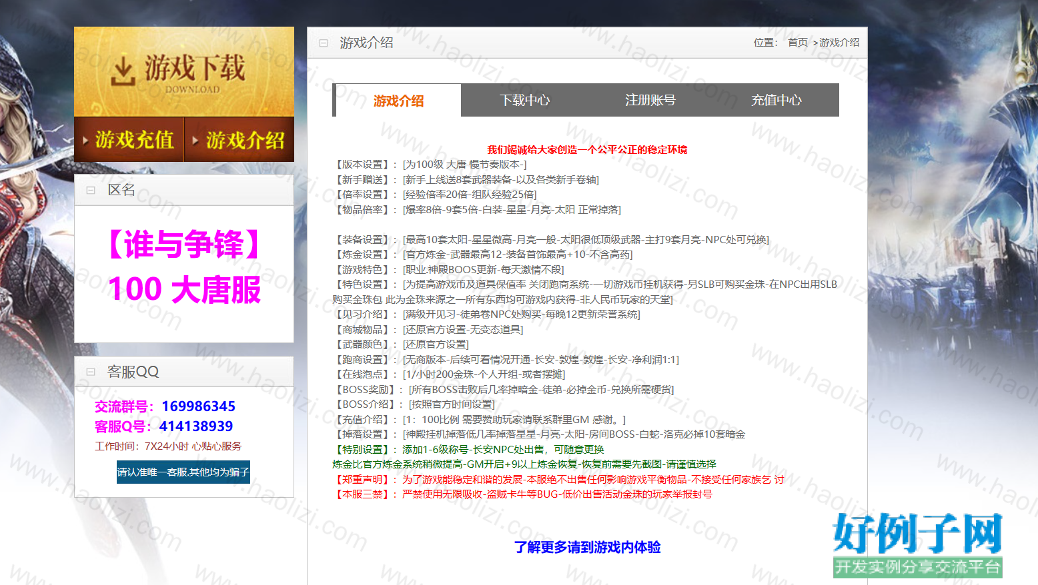Click the 【倍率设置】 row
The width and height of the screenshot is (1038, 585).
coord(434,195)
